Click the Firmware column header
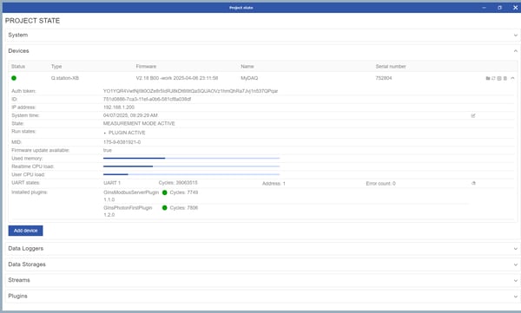Image resolution: width=521 pixels, height=313 pixels. (146, 67)
